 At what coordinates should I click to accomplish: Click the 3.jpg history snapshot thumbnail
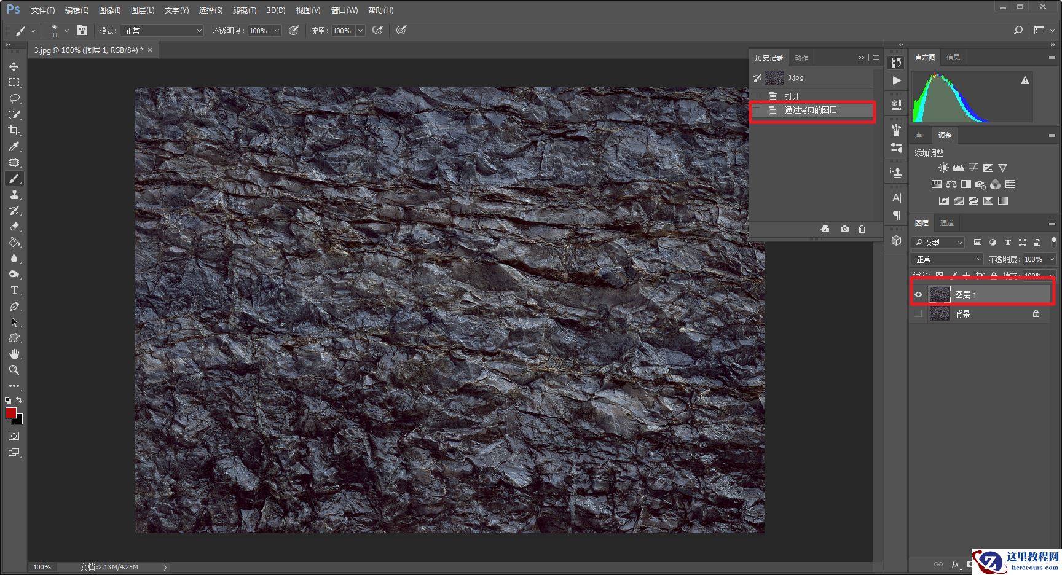click(x=774, y=78)
